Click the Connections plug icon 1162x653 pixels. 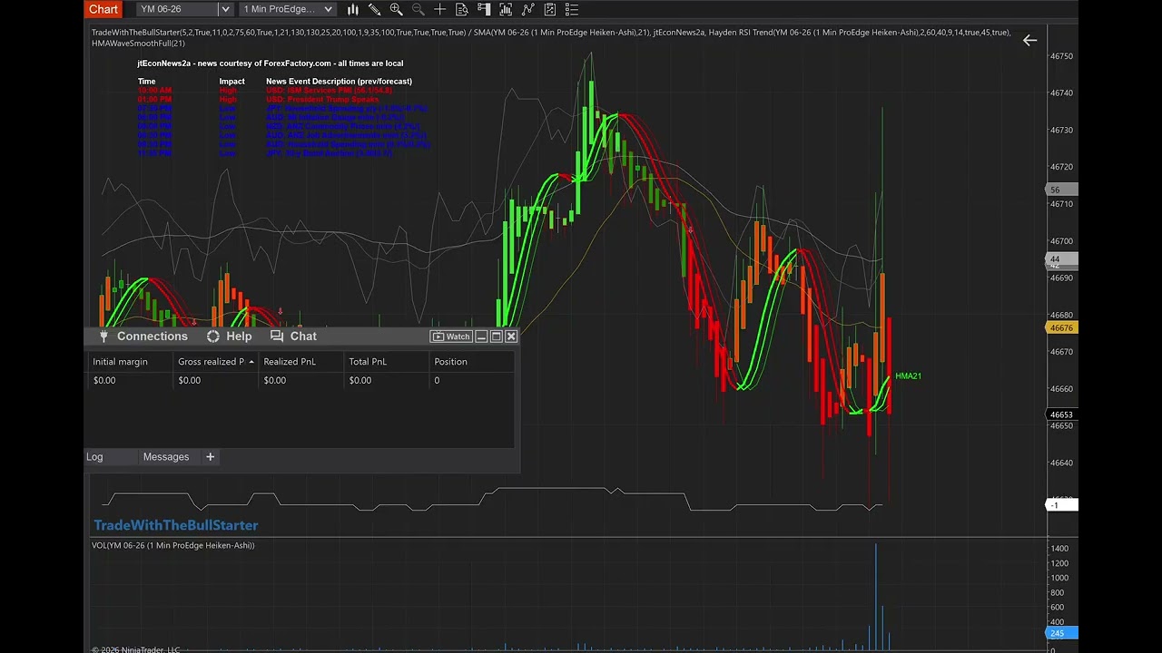coord(103,336)
